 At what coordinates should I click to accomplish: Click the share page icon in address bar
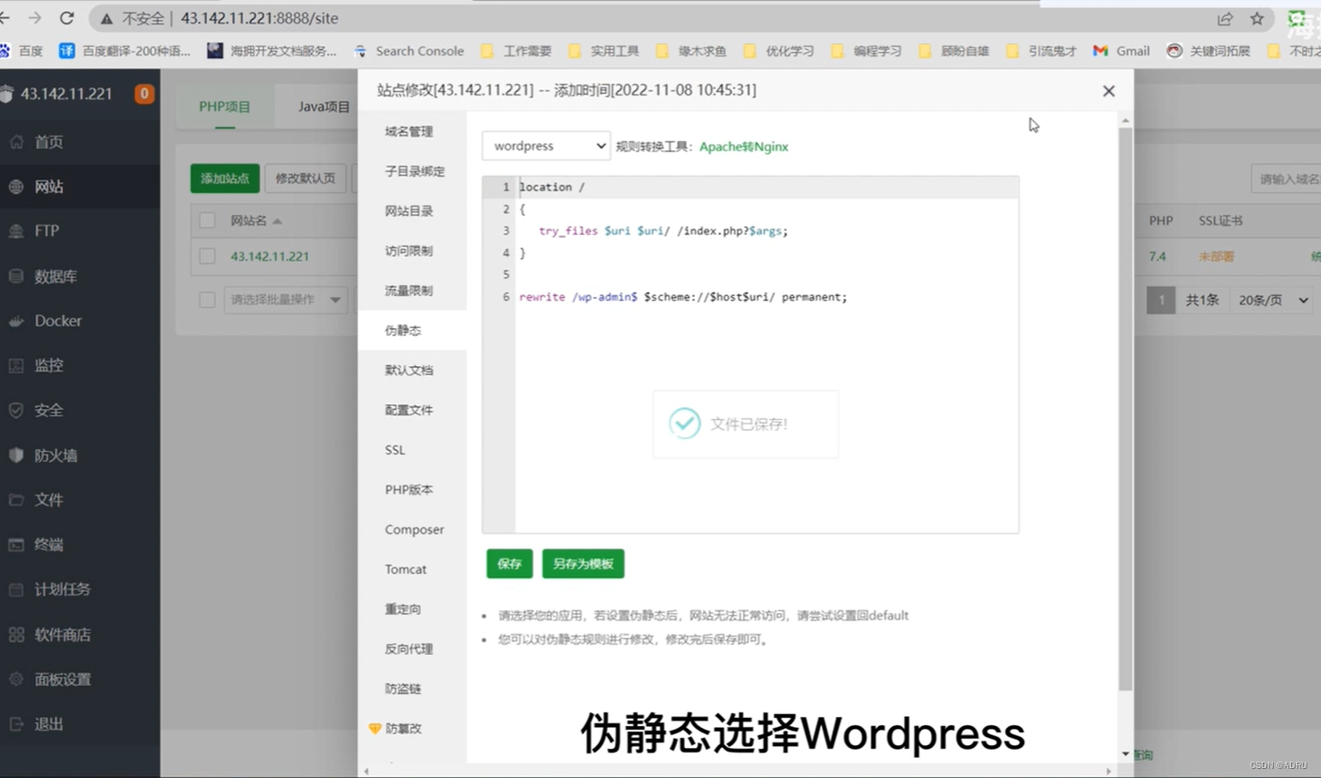click(1225, 18)
